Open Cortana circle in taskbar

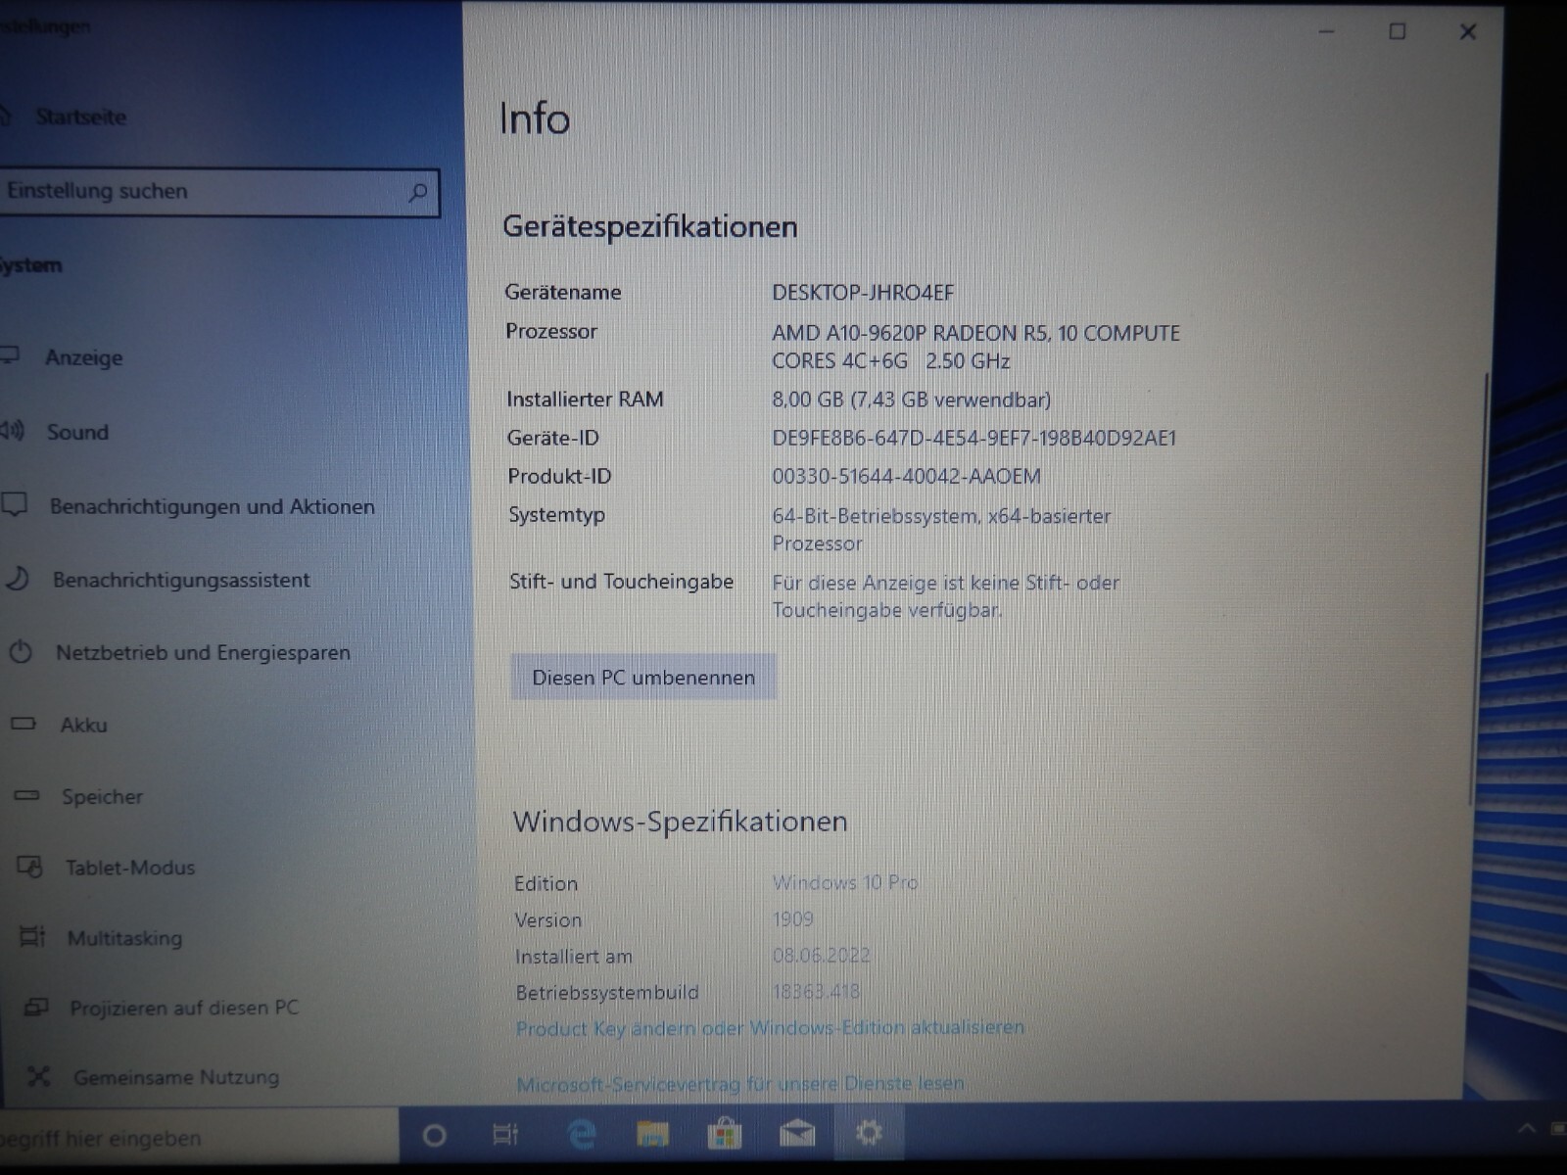434,1135
